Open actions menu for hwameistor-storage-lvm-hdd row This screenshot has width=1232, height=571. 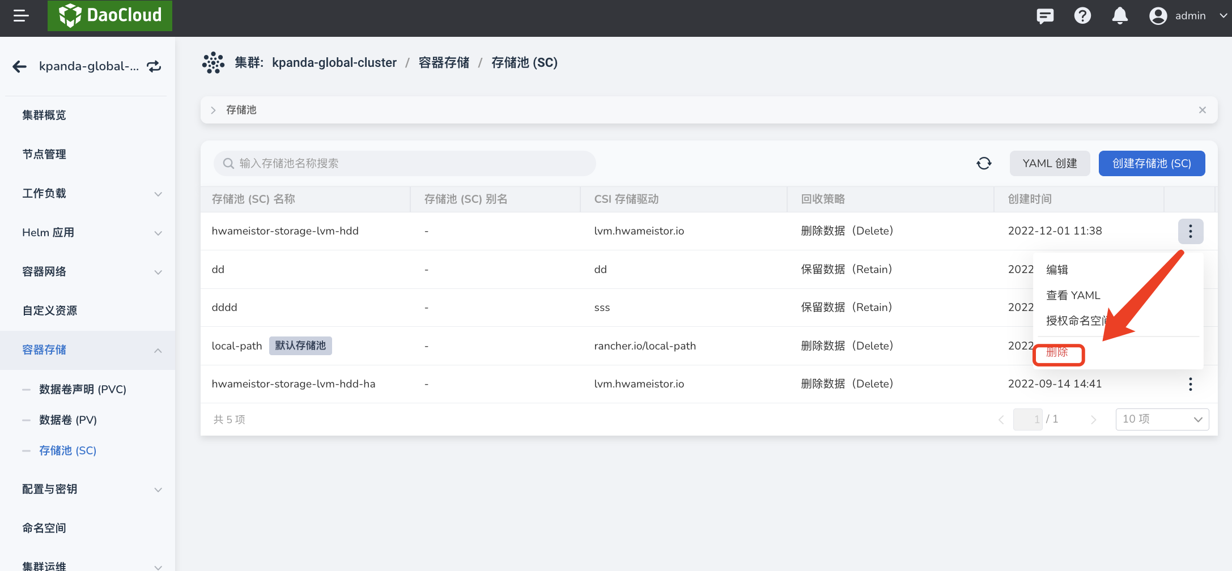1191,231
